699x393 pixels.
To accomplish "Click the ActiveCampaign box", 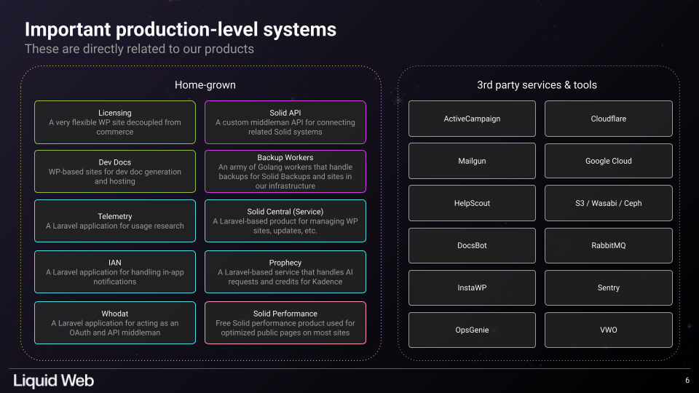I will click(x=472, y=119).
